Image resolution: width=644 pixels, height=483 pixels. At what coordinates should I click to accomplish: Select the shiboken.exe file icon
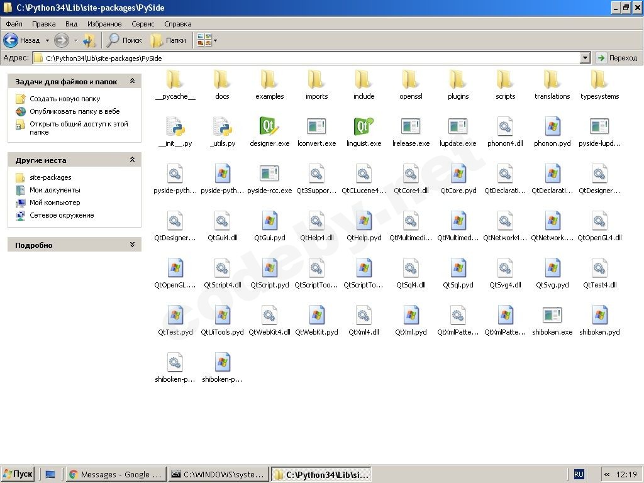click(x=552, y=316)
